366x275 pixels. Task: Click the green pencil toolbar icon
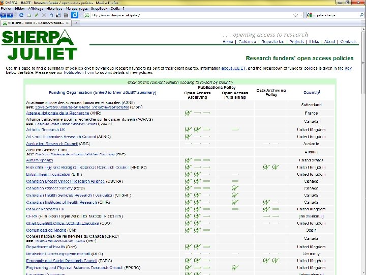(36, 15)
